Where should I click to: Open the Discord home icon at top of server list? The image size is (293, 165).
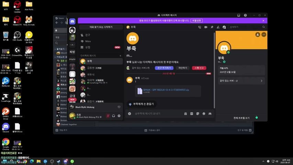pos(72,21)
